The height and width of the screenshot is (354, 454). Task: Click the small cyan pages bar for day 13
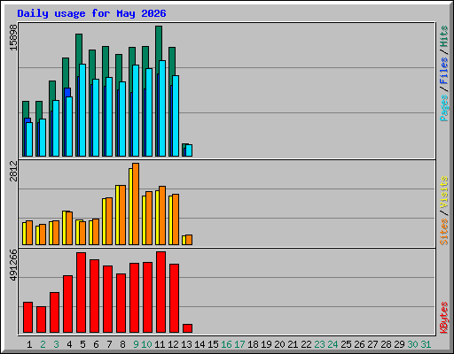189,150
